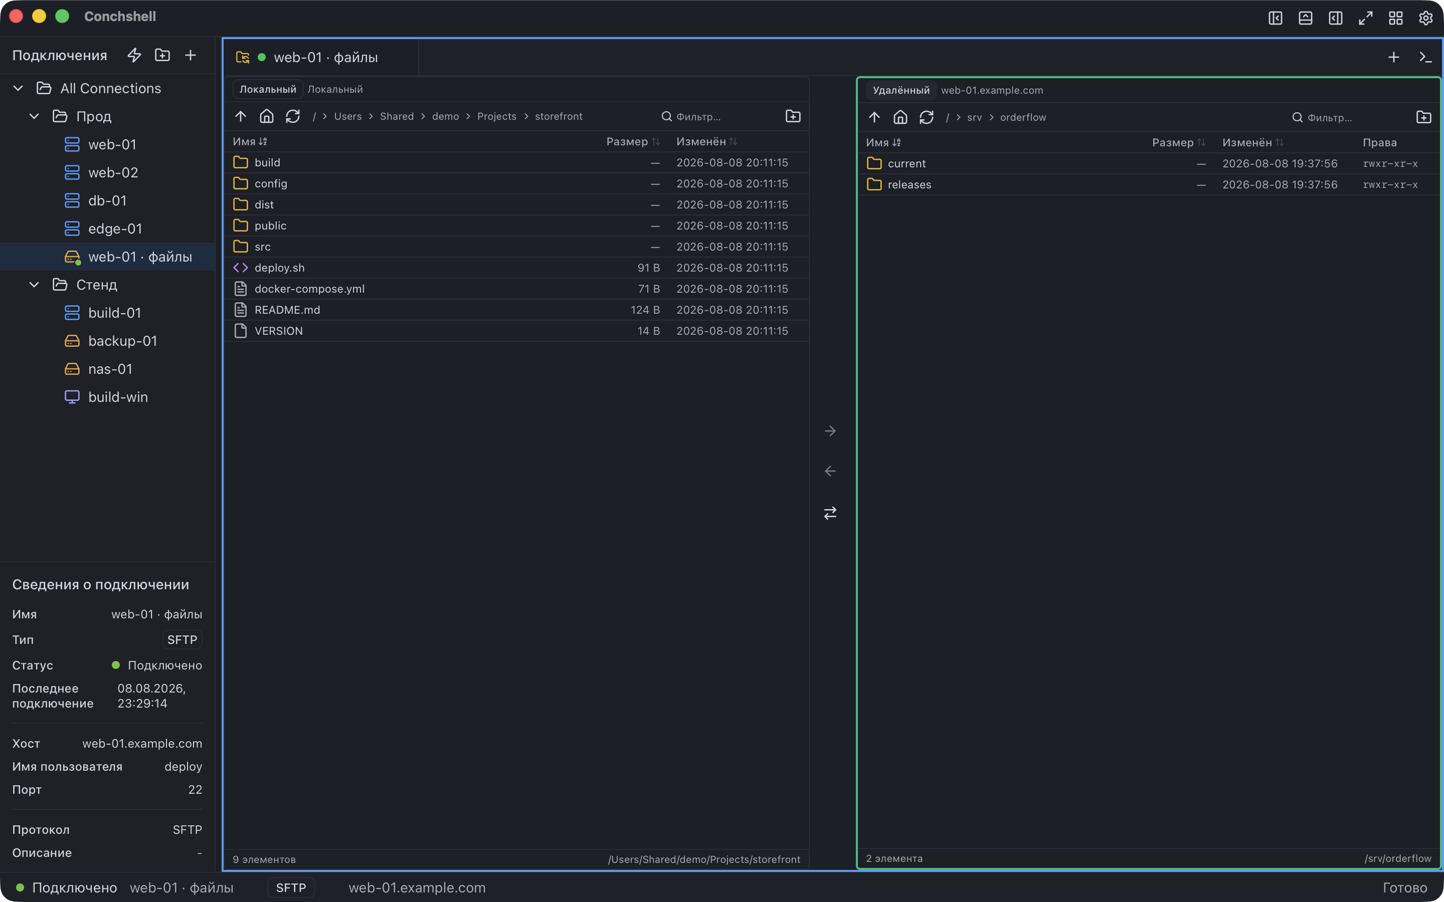1444x902 pixels.
Task: Navigate to srv in remote breadcrumb
Action: 974,118
